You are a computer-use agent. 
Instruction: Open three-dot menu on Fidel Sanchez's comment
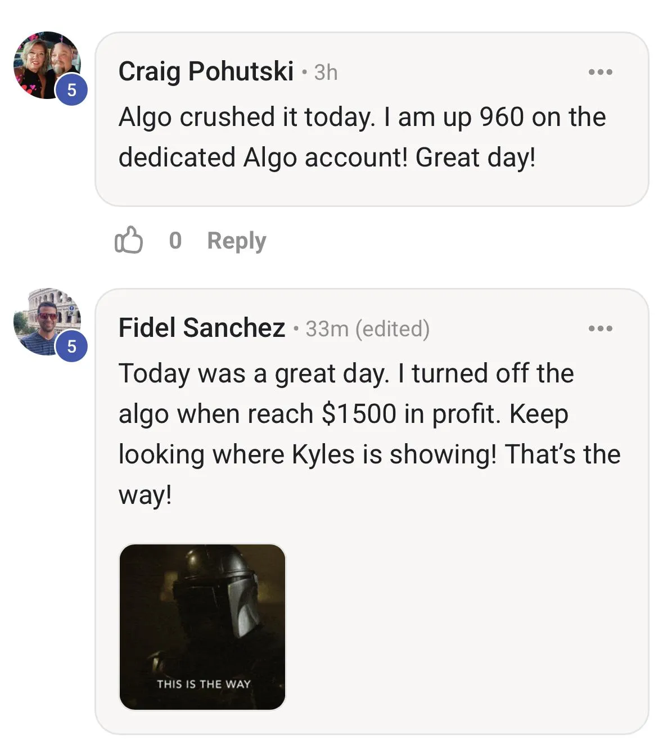click(x=600, y=328)
